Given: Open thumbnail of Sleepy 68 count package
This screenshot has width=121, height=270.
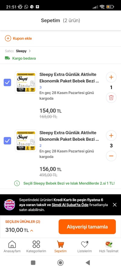Looking at the screenshot, I should [x=26, y=141].
